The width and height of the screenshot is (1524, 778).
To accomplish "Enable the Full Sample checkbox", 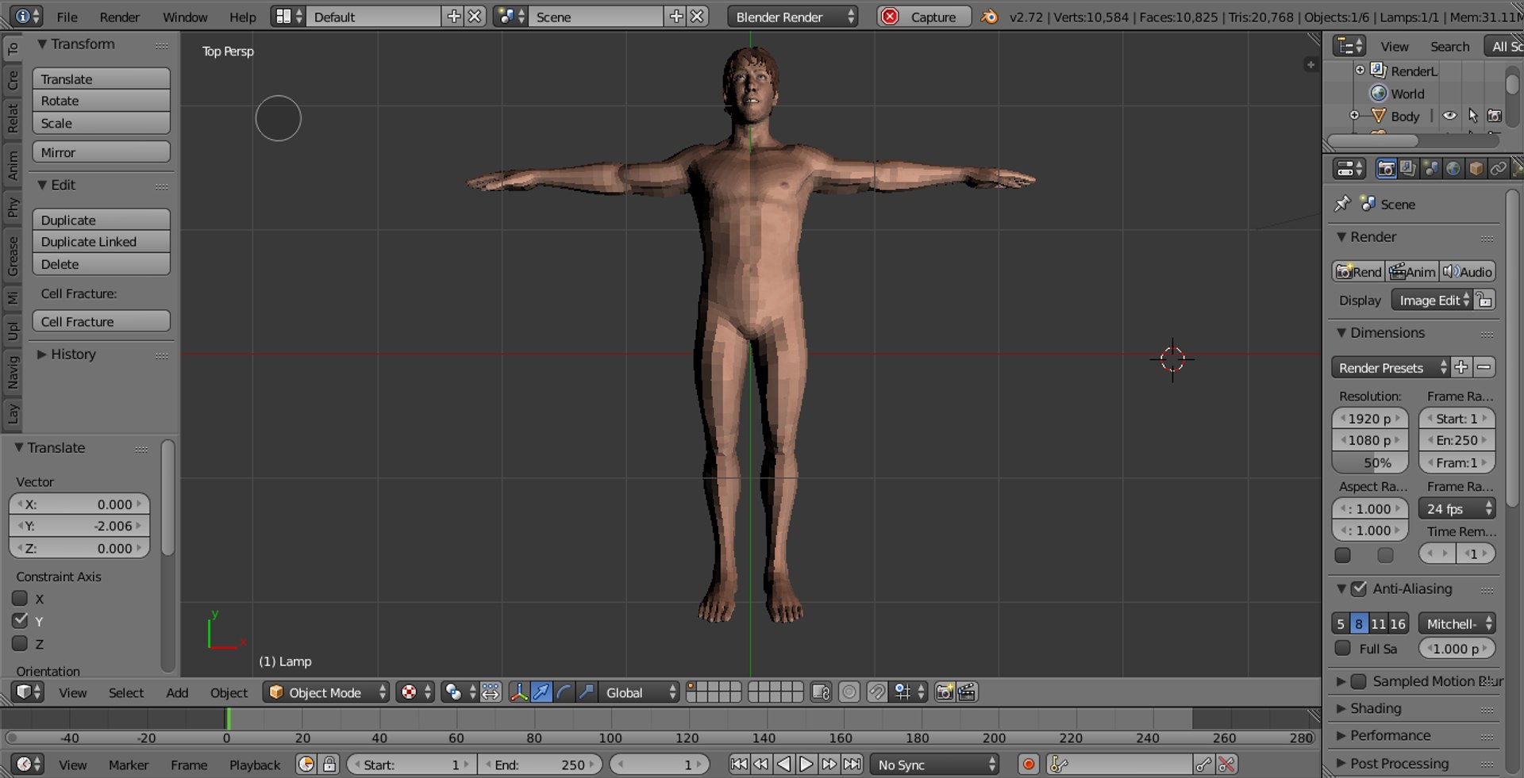I will [1343, 648].
